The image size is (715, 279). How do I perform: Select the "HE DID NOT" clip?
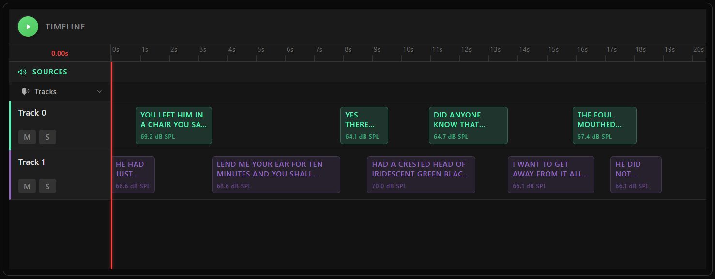pyautogui.click(x=636, y=175)
